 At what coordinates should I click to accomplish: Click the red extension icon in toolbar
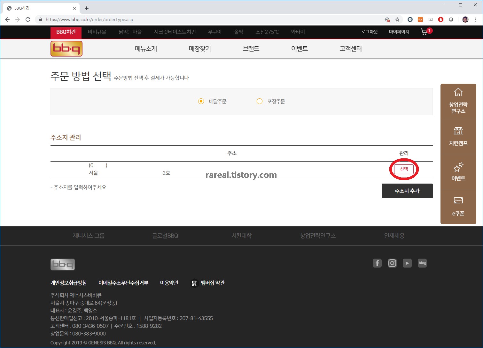[x=441, y=19]
